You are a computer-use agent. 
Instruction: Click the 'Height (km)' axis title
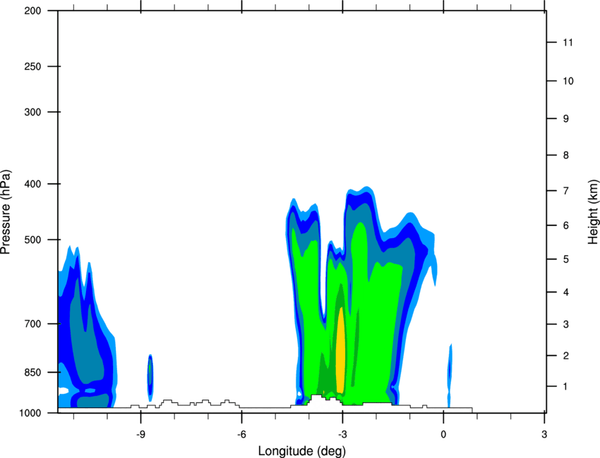pos(593,211)
